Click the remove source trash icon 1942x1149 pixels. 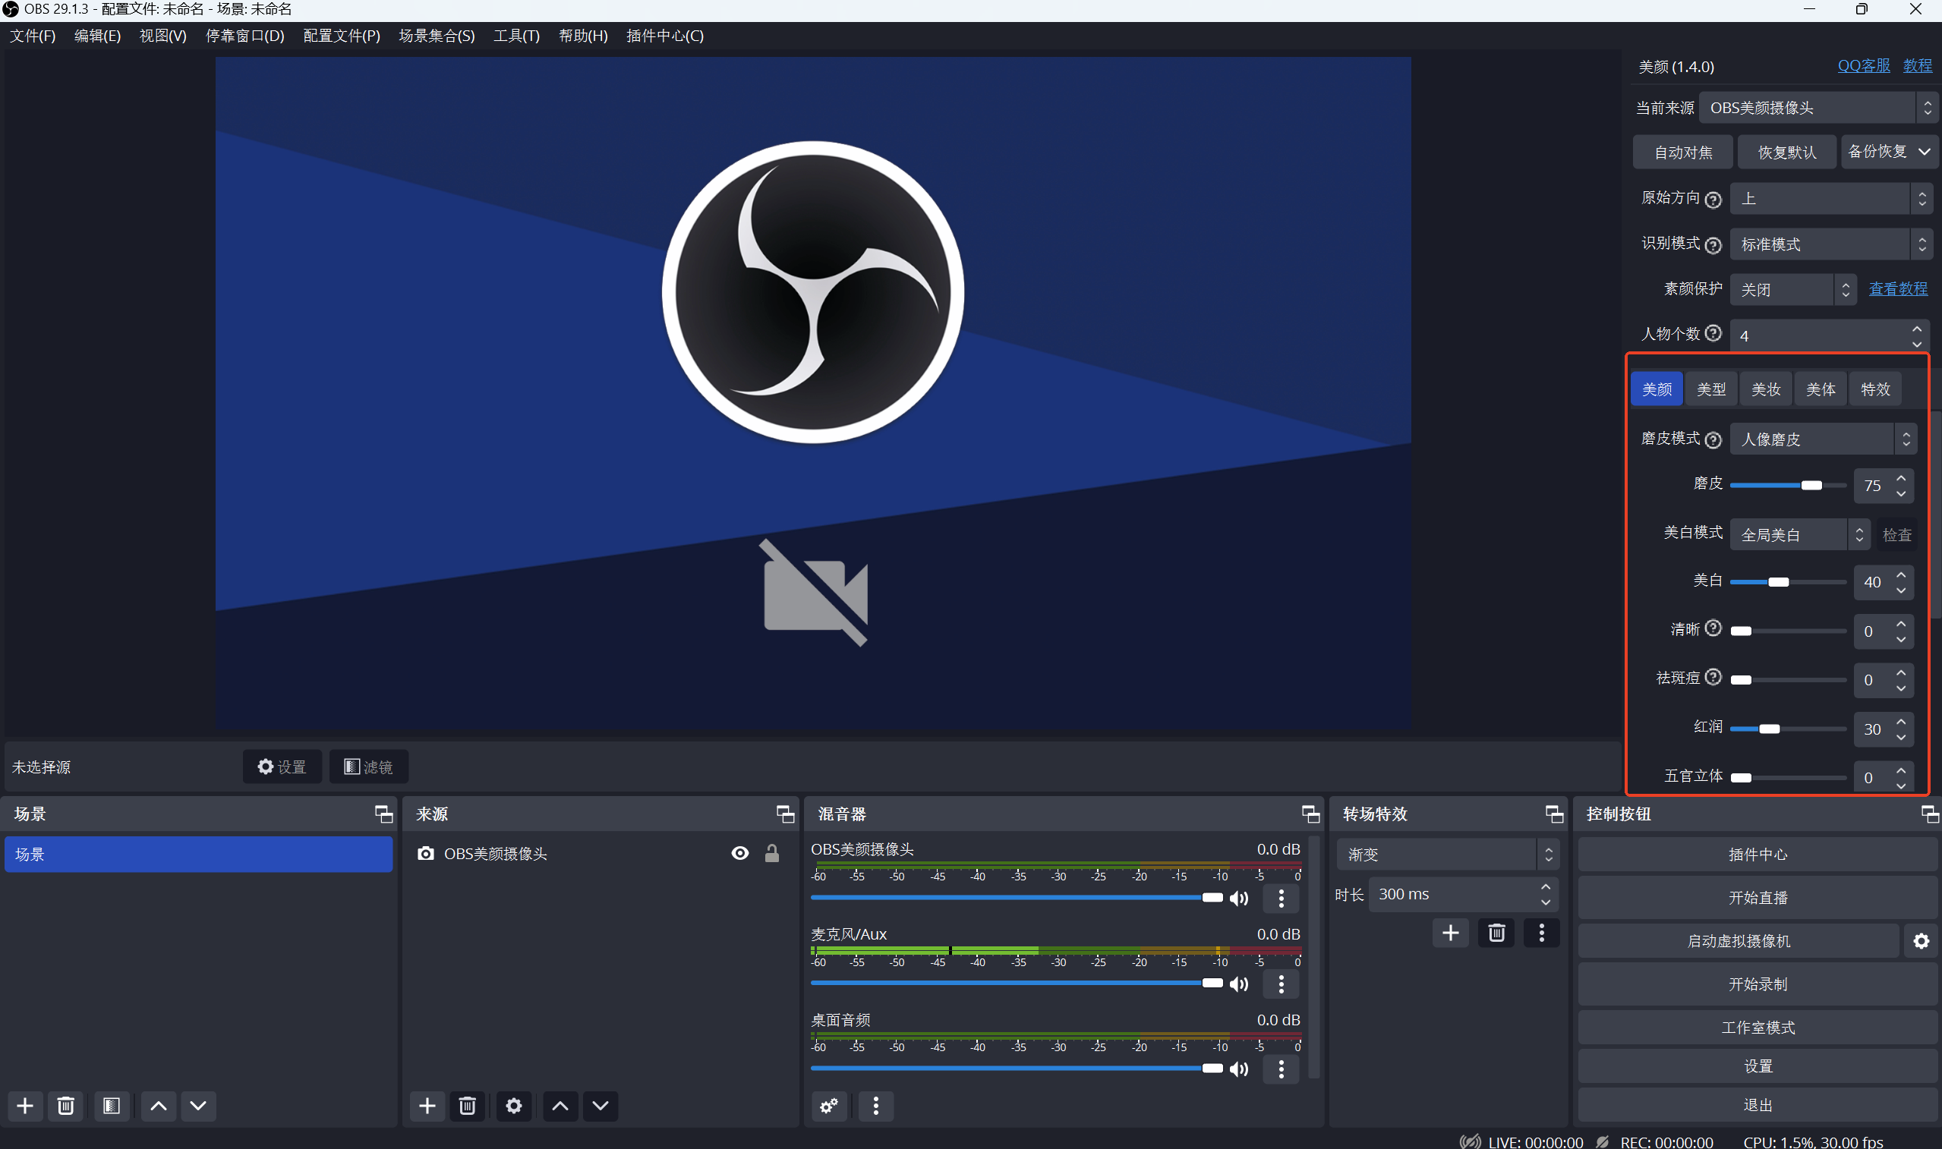coord(467,1106)
